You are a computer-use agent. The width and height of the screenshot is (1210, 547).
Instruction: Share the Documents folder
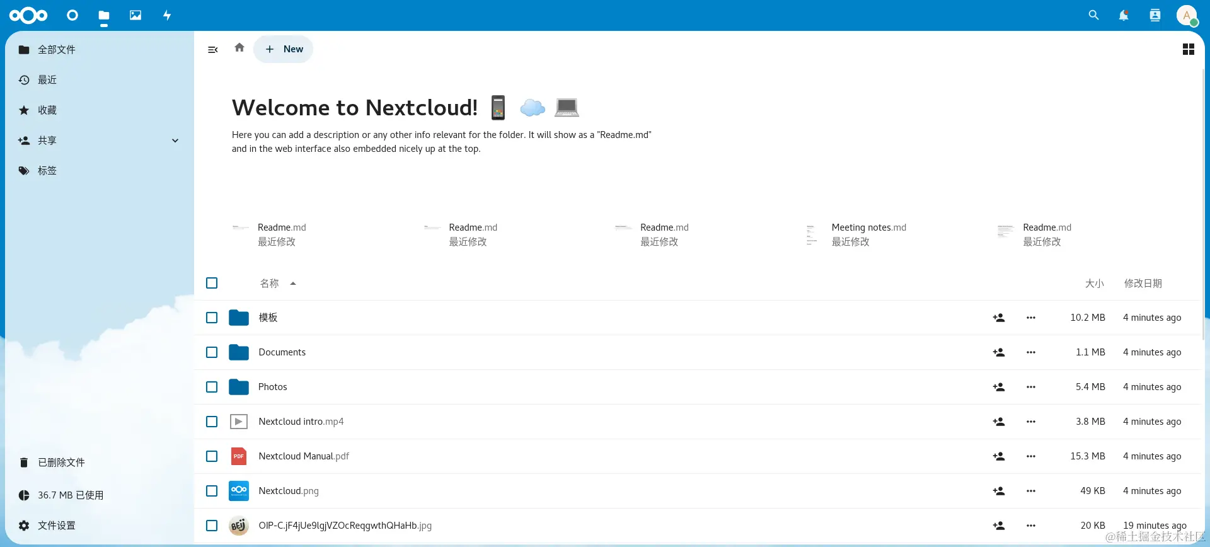[x=999, y=352]
